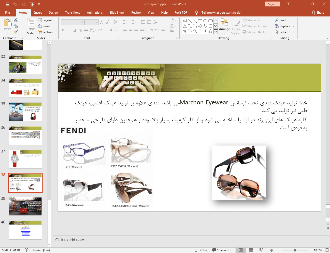Image resolution: width=330 pixels, height=253 pixels.
Task: Select the rectangle shape in the shapes gallery
Action: [x=200, y=21]
